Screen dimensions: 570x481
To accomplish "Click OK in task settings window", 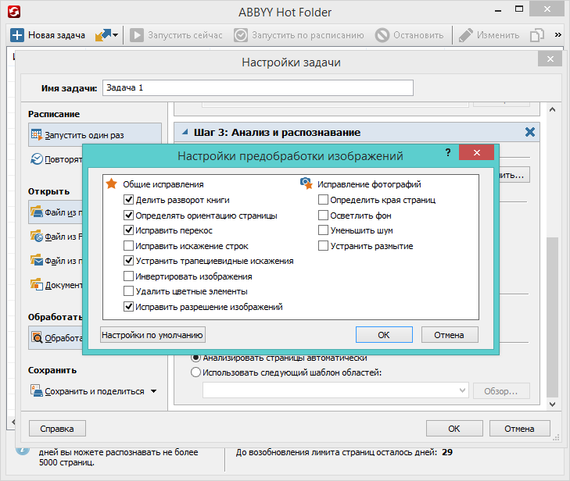I will click(454, 429).
